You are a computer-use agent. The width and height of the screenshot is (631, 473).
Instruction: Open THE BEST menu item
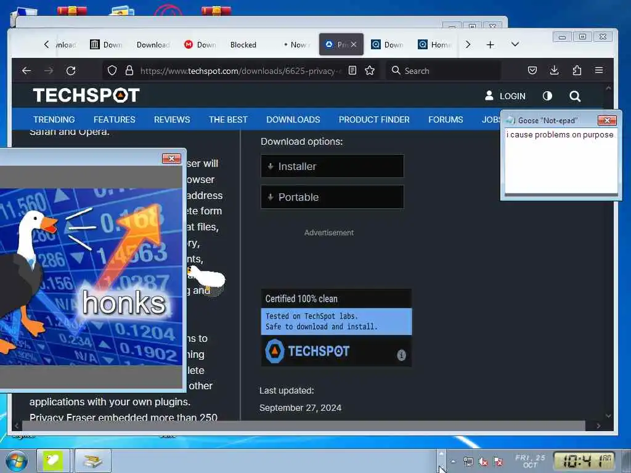(228, 119)
